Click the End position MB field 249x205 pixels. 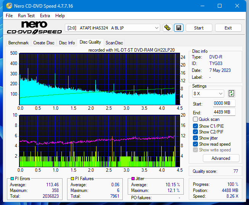[224, 112]
